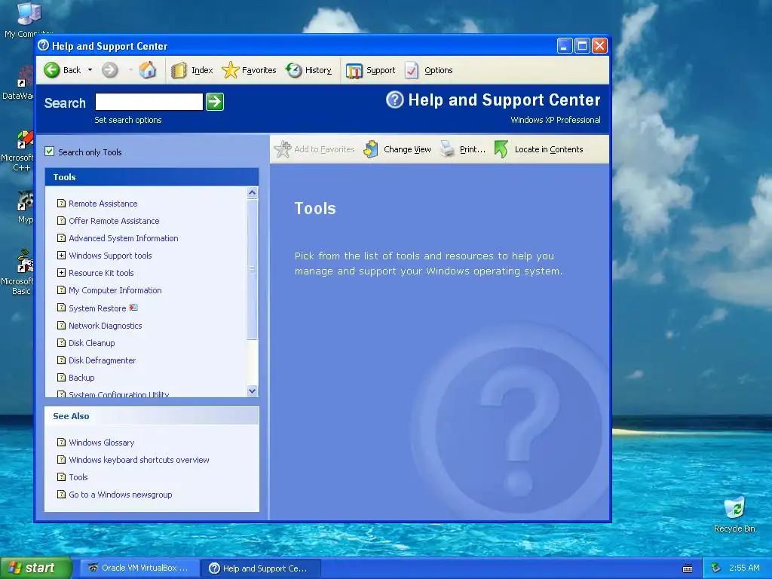Click the keyboard icon in taskbar tray

tap(688, 568)
